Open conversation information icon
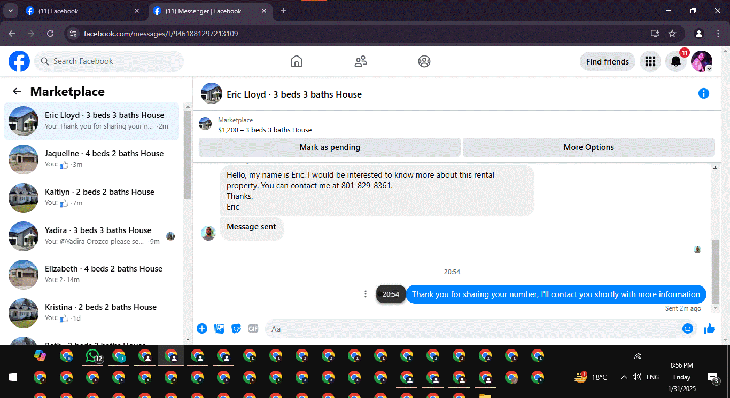The width and height of the screenshot is (730, 398). (x=704, y=93)
